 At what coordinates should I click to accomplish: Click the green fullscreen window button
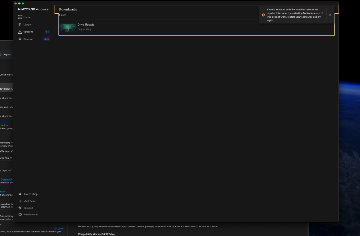click(x=23, y=4)
